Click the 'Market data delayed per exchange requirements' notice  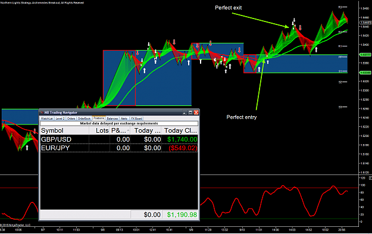click(119, 123)
